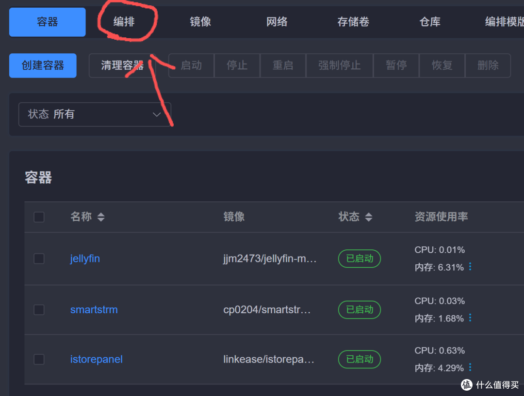
Task: Expand the 状态 所有 filter dropdown
Action: pos(95,114)
